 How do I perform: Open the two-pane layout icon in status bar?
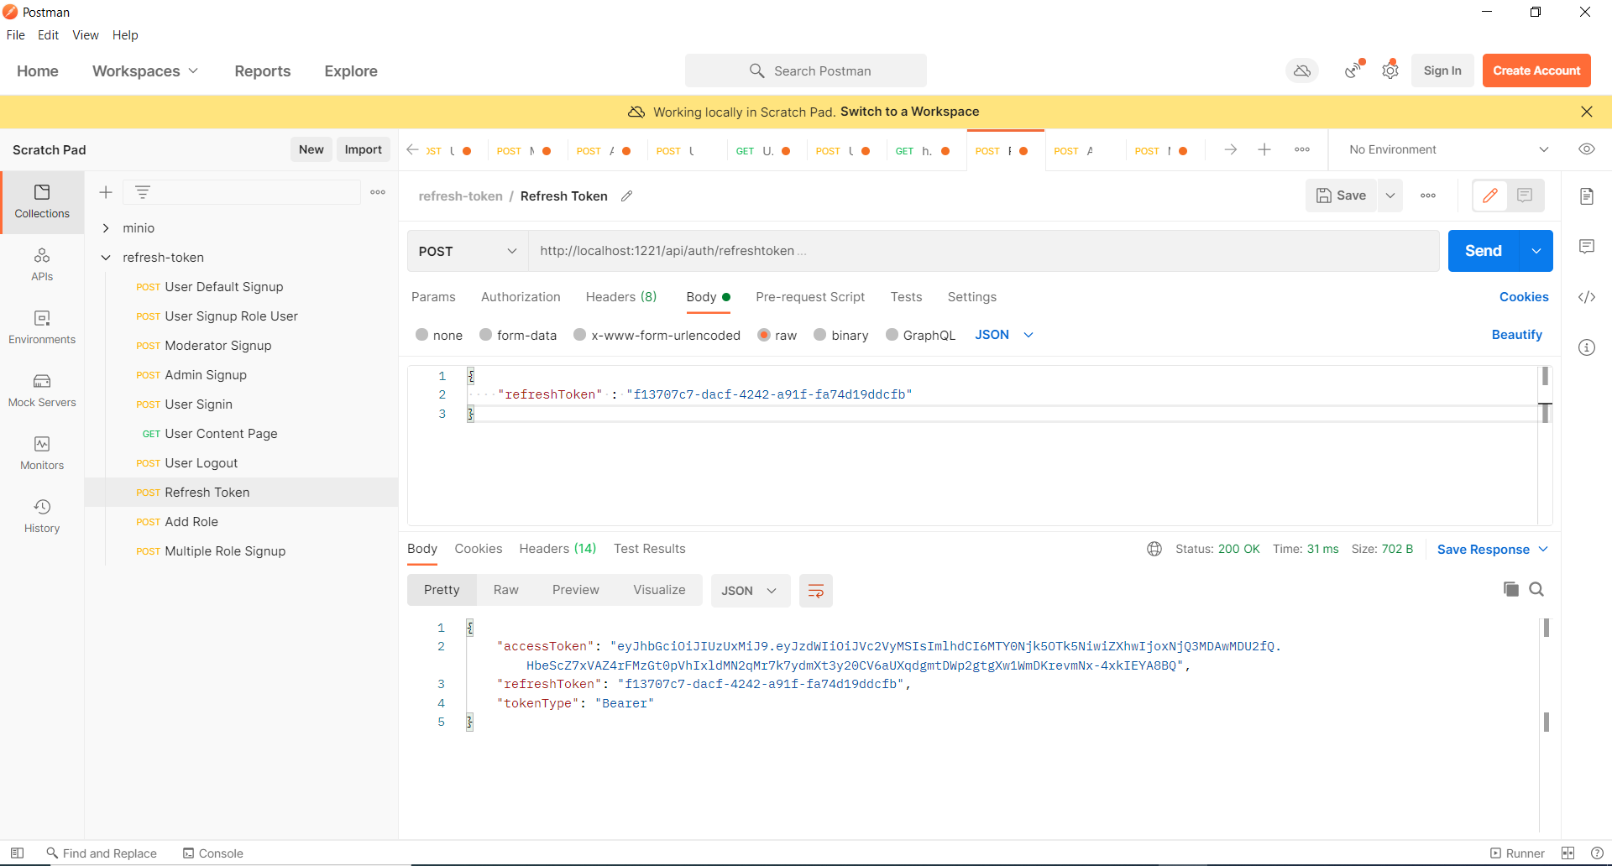[1568, 853]
